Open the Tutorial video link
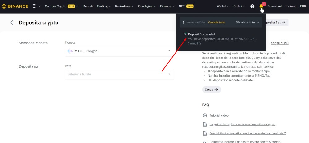The width and height of the screenshot is (309, 143). click(219, 115)
